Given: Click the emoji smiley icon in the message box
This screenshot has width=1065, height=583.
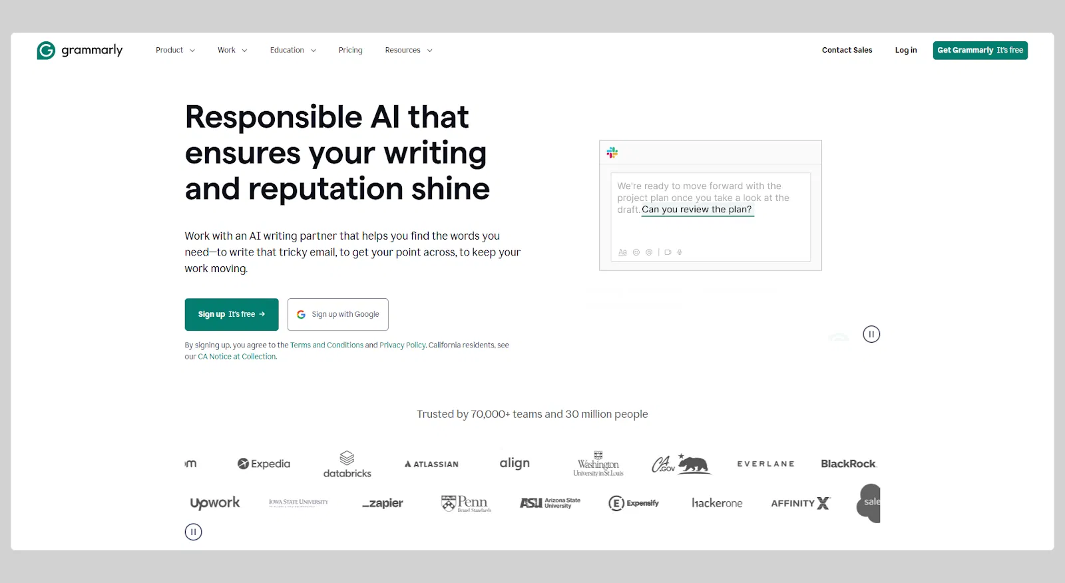Looking at the screenshot, I should point(636,252).
